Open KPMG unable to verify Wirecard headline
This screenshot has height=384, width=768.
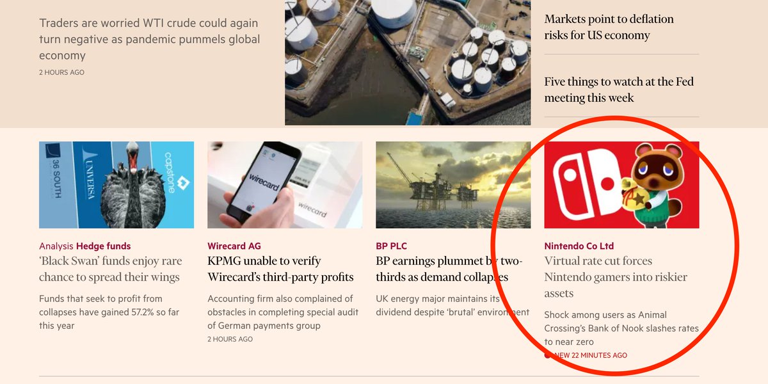coord(280,269)
